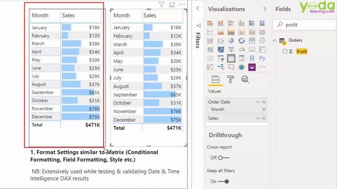
Task: Select the Donut chart visualization
Action: tap(241, 40)
